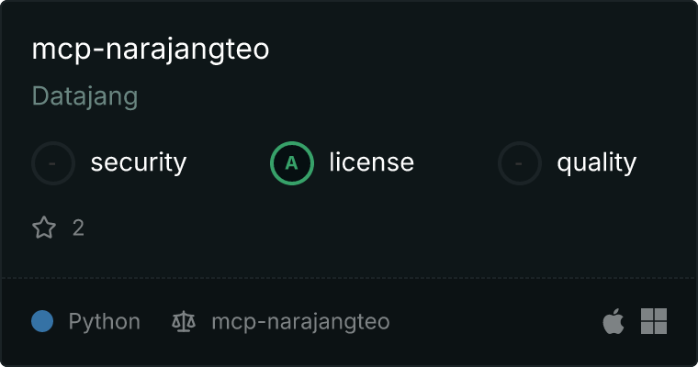The image size is (698, 367).
Task: Click the star count 2
Action: point(78,228)
